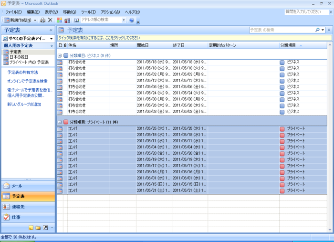Click calendar icon of 2011/05/21 コンパ row

60,191
